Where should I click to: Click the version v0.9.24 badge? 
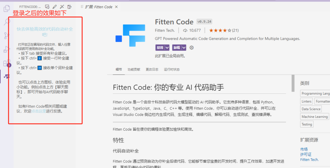204,22
